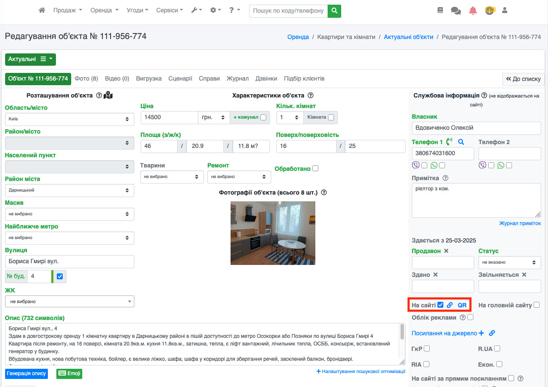Click green search button in top bar

click(x=334, y=11)
